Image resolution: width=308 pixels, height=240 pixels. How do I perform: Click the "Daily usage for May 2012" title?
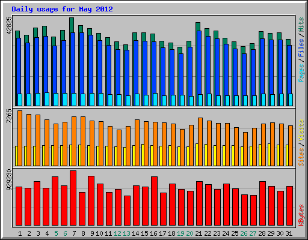(62, 10)
